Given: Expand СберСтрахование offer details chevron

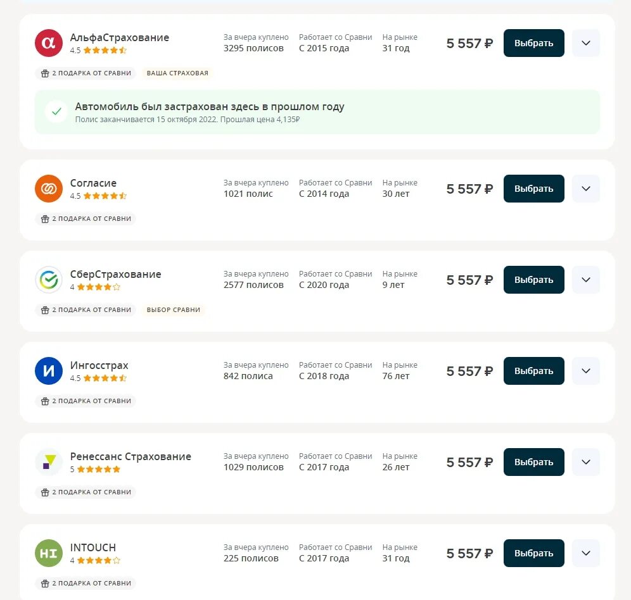Looking at the screenshot, I should (586, 280).
